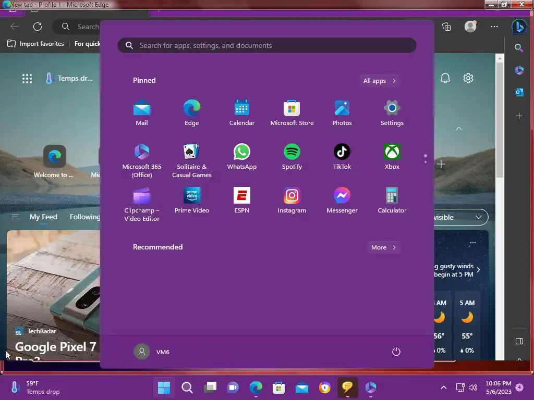Image resolution: width=534 pixels, height=400 pixels.
Task: Launch Solitaire & Casual Games
Action: 192,161
